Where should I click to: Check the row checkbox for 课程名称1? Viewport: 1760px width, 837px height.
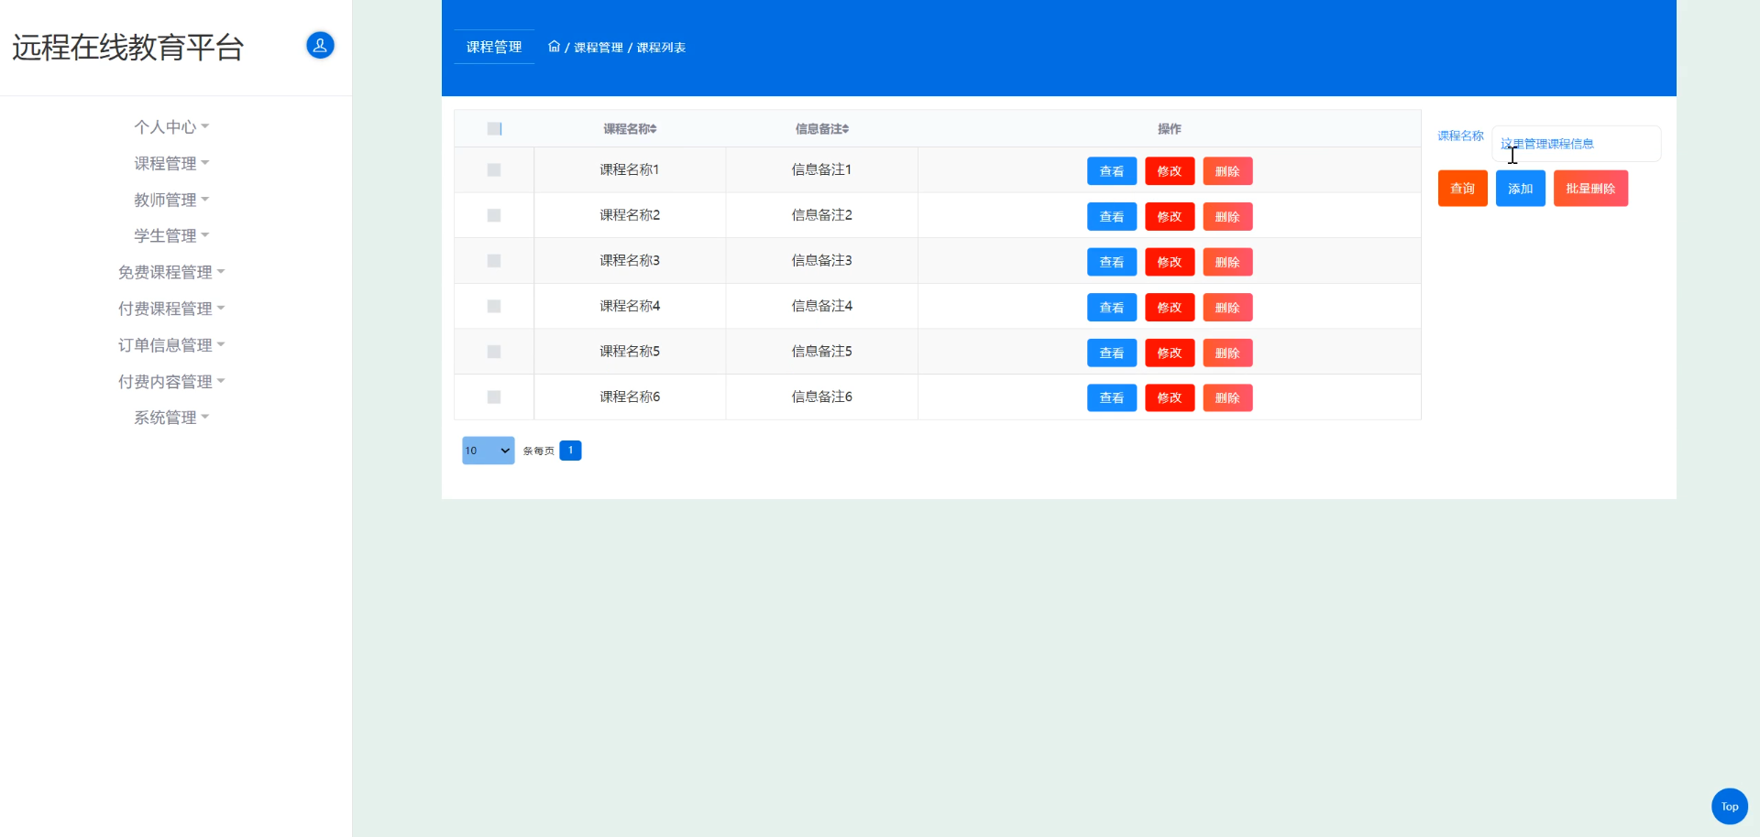494,170
